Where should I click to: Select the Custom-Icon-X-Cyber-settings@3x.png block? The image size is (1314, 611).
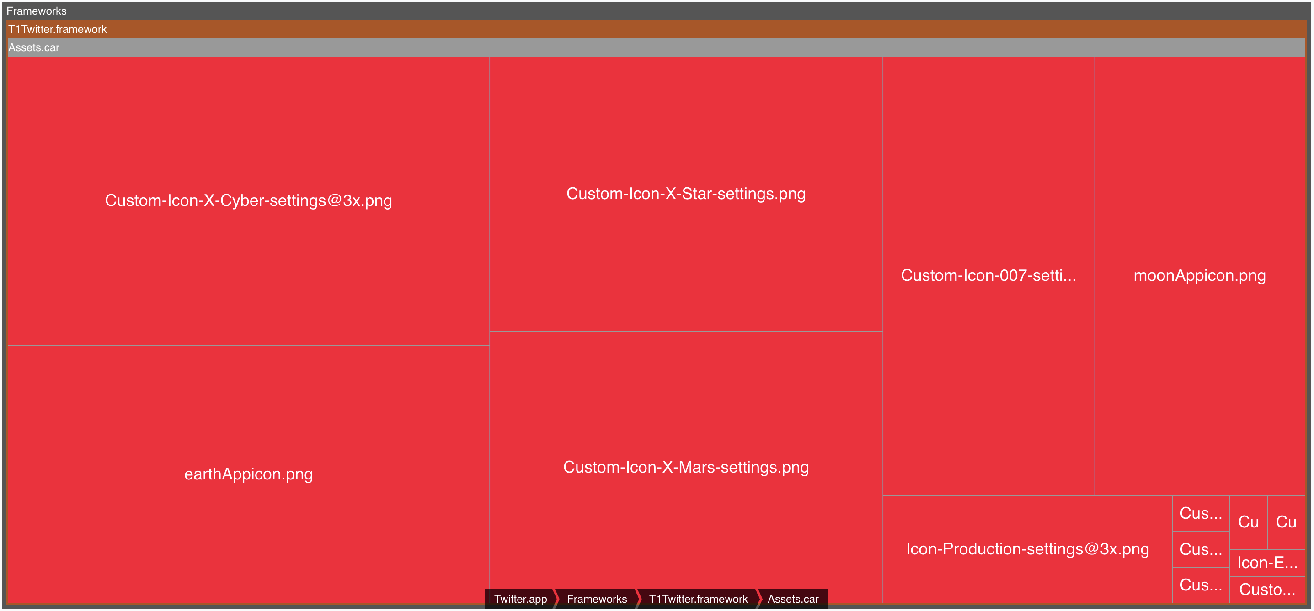pos(248,201)
